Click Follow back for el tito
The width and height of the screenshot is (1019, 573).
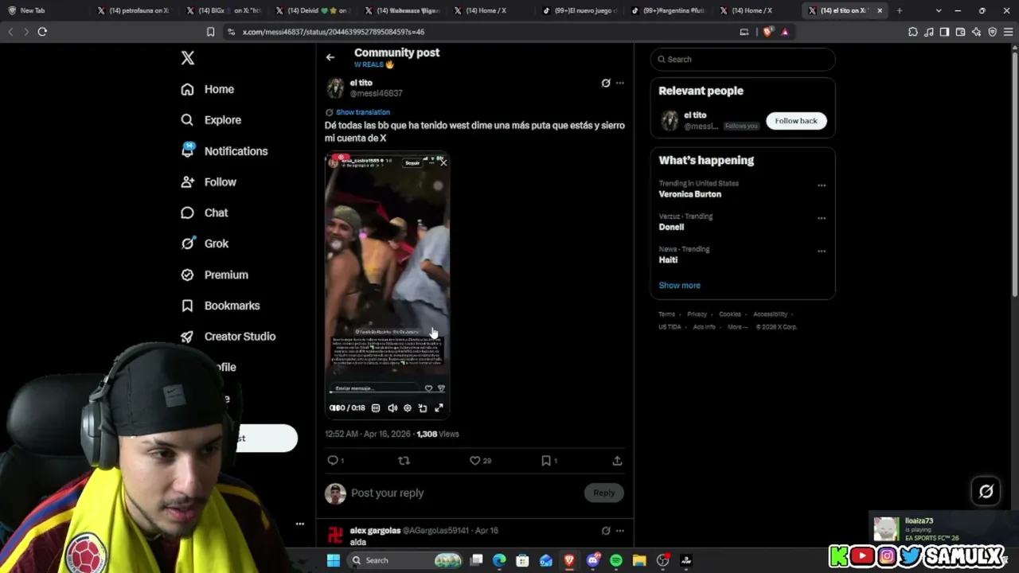coord(796,121)
